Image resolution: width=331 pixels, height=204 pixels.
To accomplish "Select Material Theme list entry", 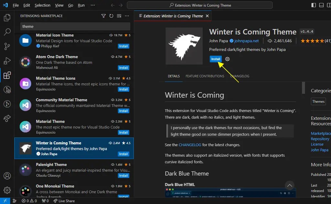I will tap(74, 127).
